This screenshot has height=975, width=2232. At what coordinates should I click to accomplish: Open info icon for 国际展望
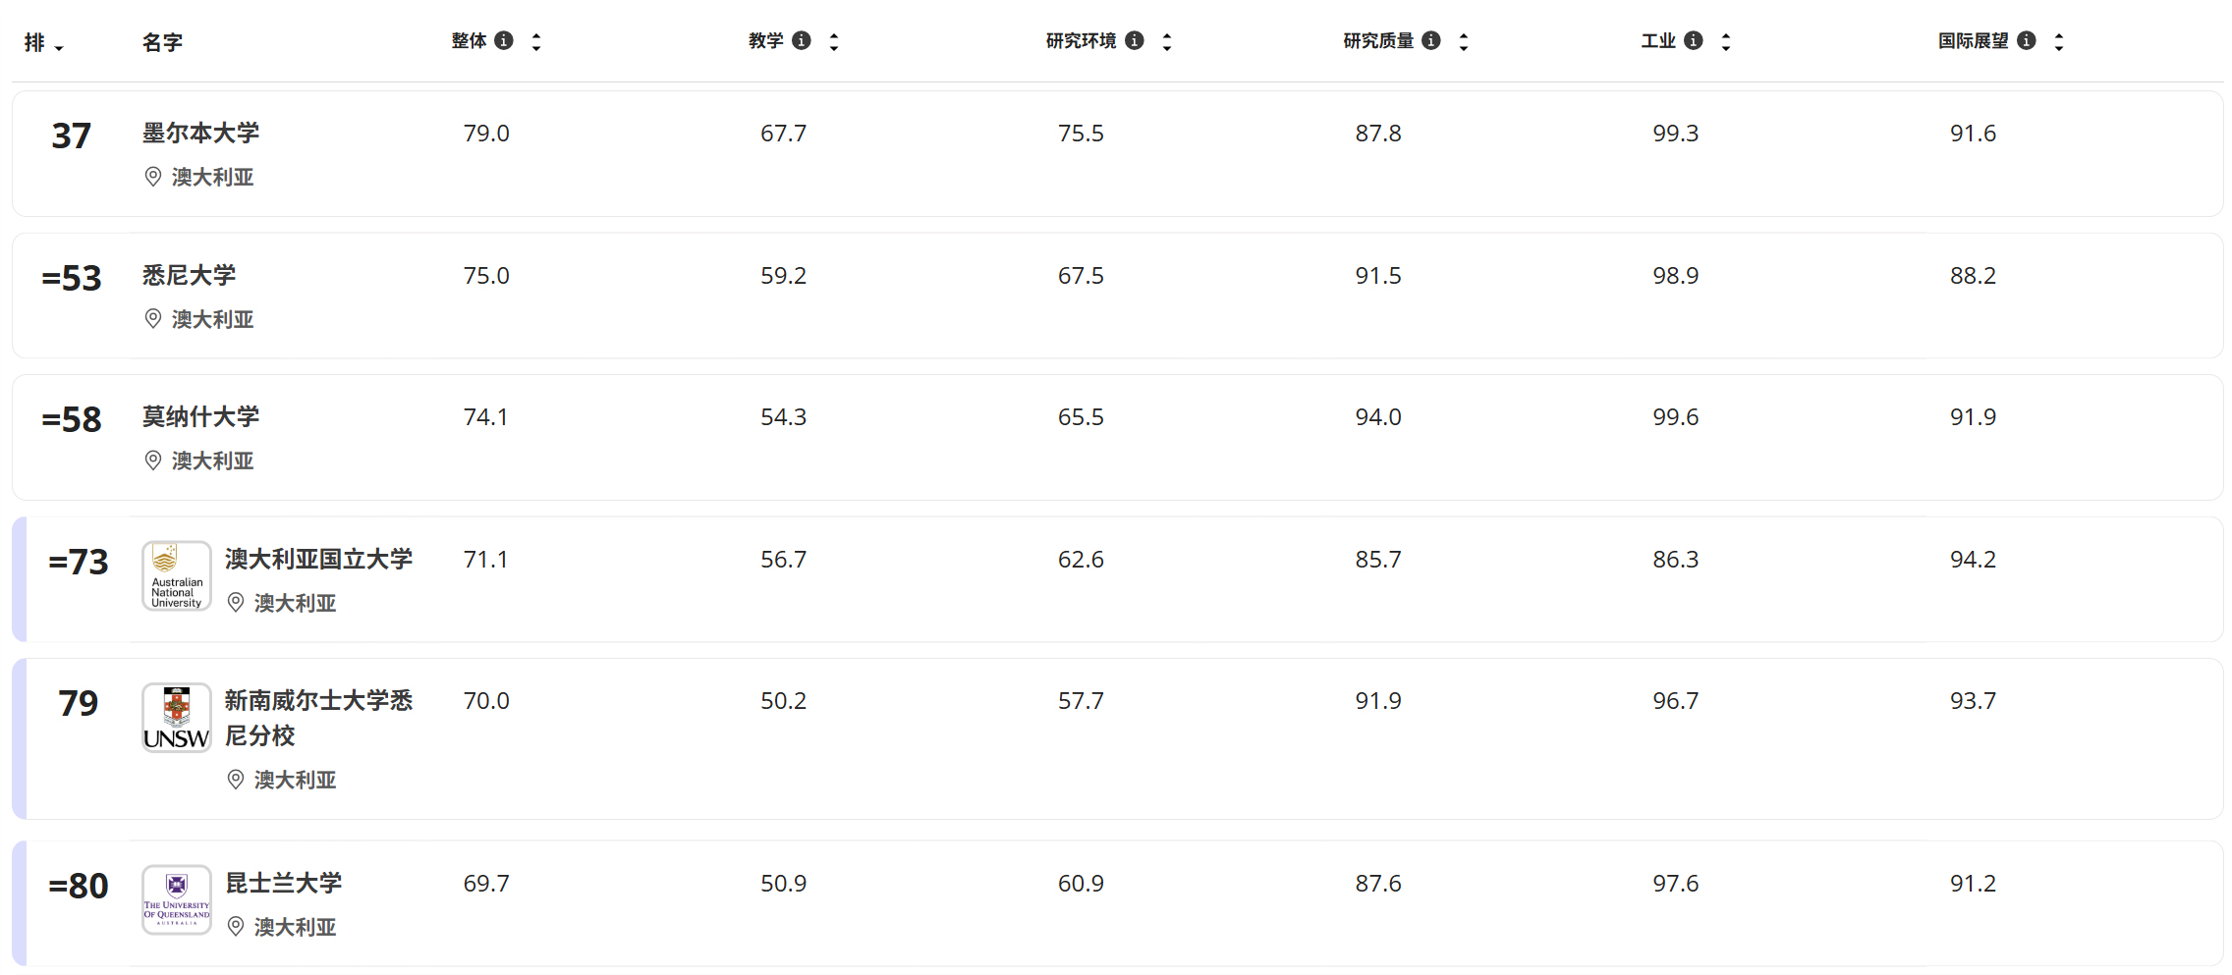coord(2027,40)
